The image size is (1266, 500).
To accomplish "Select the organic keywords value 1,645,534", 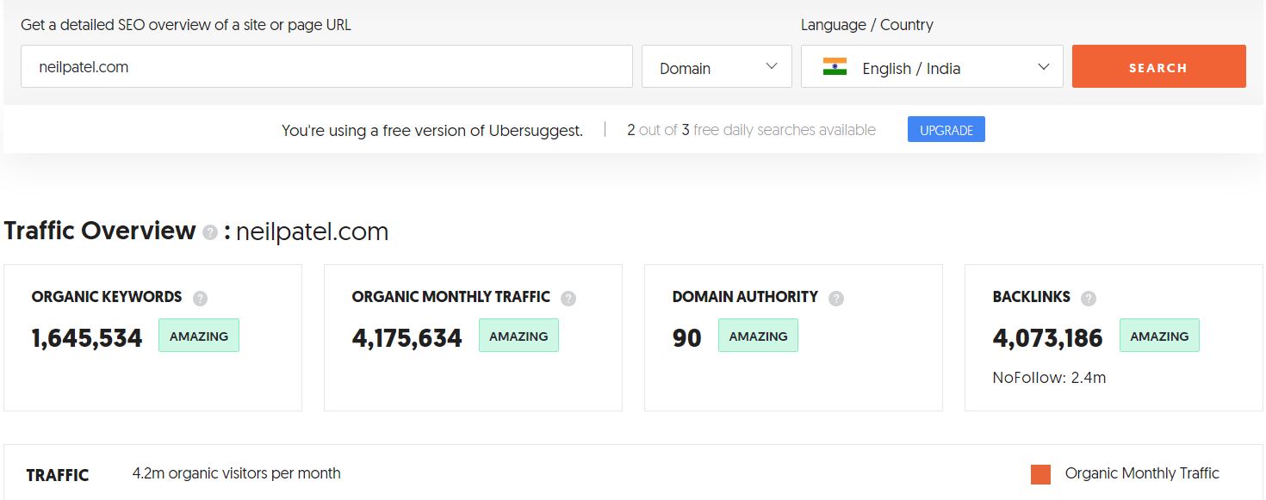I will [87, 338].
